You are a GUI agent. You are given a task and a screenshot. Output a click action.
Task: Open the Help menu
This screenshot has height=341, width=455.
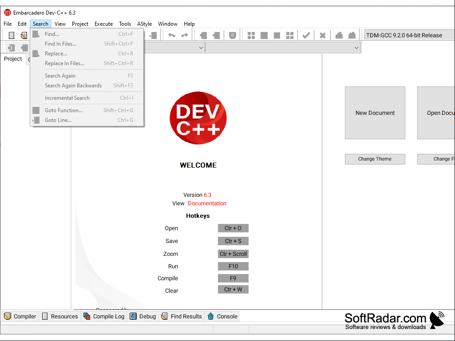click(189, 24)
